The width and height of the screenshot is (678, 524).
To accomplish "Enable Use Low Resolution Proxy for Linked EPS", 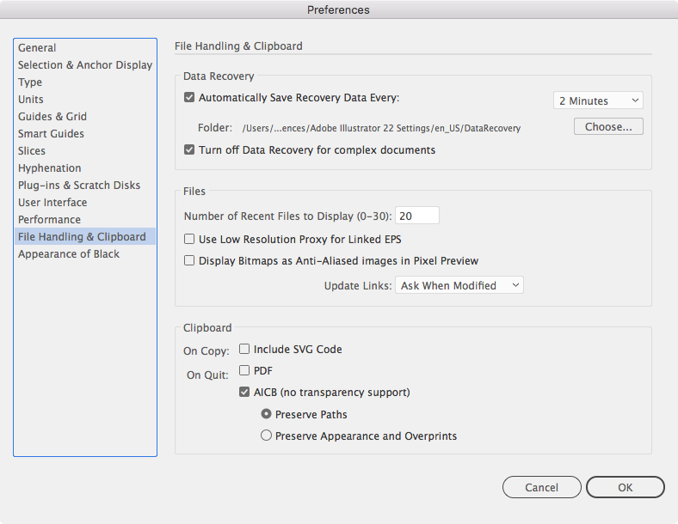I will tap(189, 239).
